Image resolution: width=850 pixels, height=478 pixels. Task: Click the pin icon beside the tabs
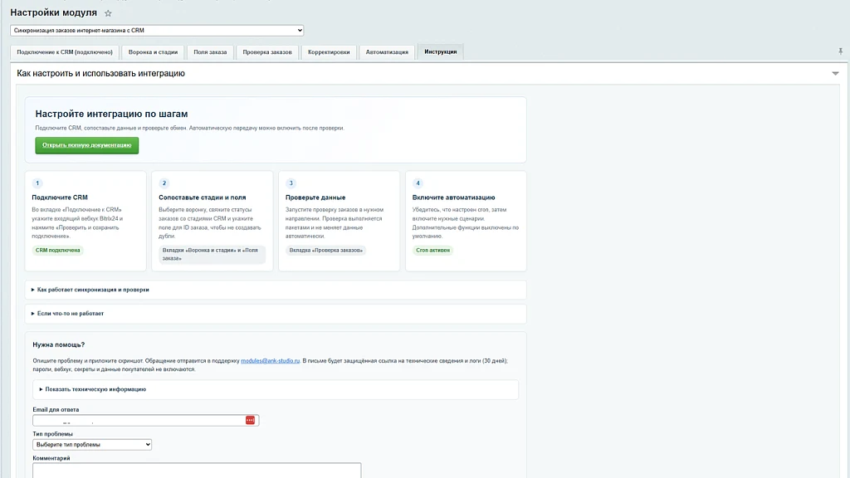click(840, 51)
